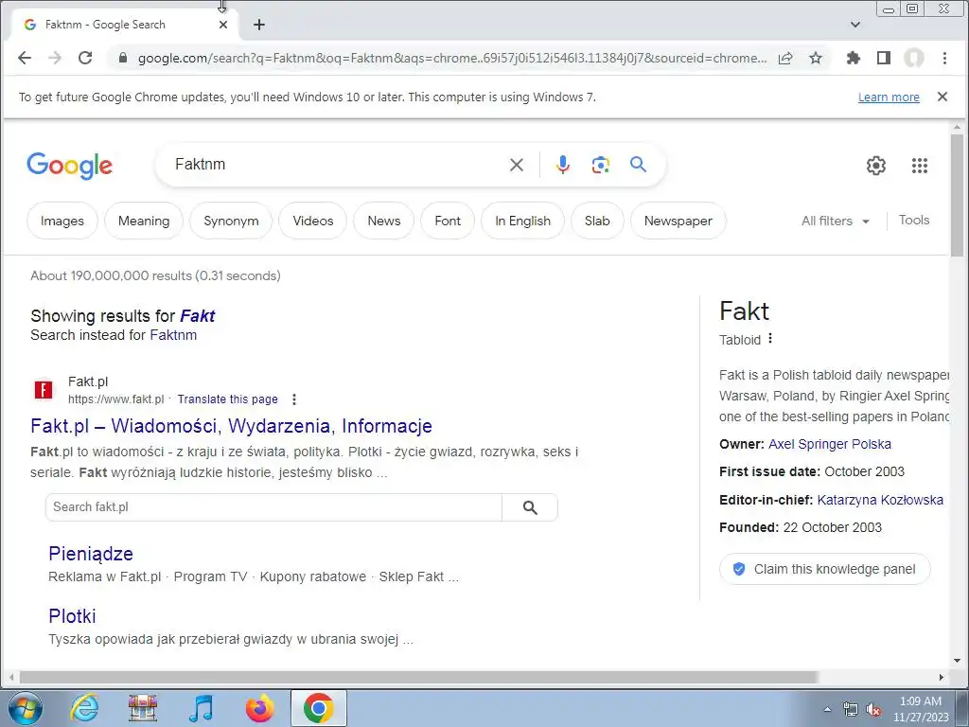Click Claim this knowledge panel button
The image size is (969, 727).
pyautogui.click(x=824, y=569)
